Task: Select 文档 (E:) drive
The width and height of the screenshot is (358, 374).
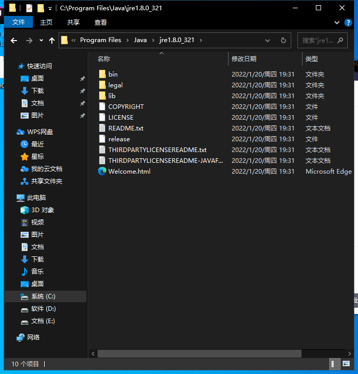Action: [x=43, y=321]
